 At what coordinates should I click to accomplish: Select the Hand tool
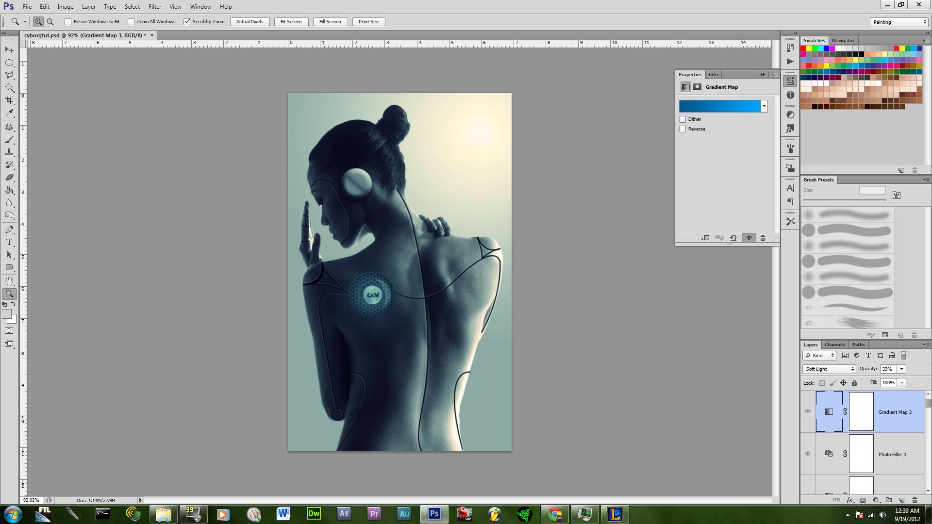pyautogui.click(x=9, y=281)
